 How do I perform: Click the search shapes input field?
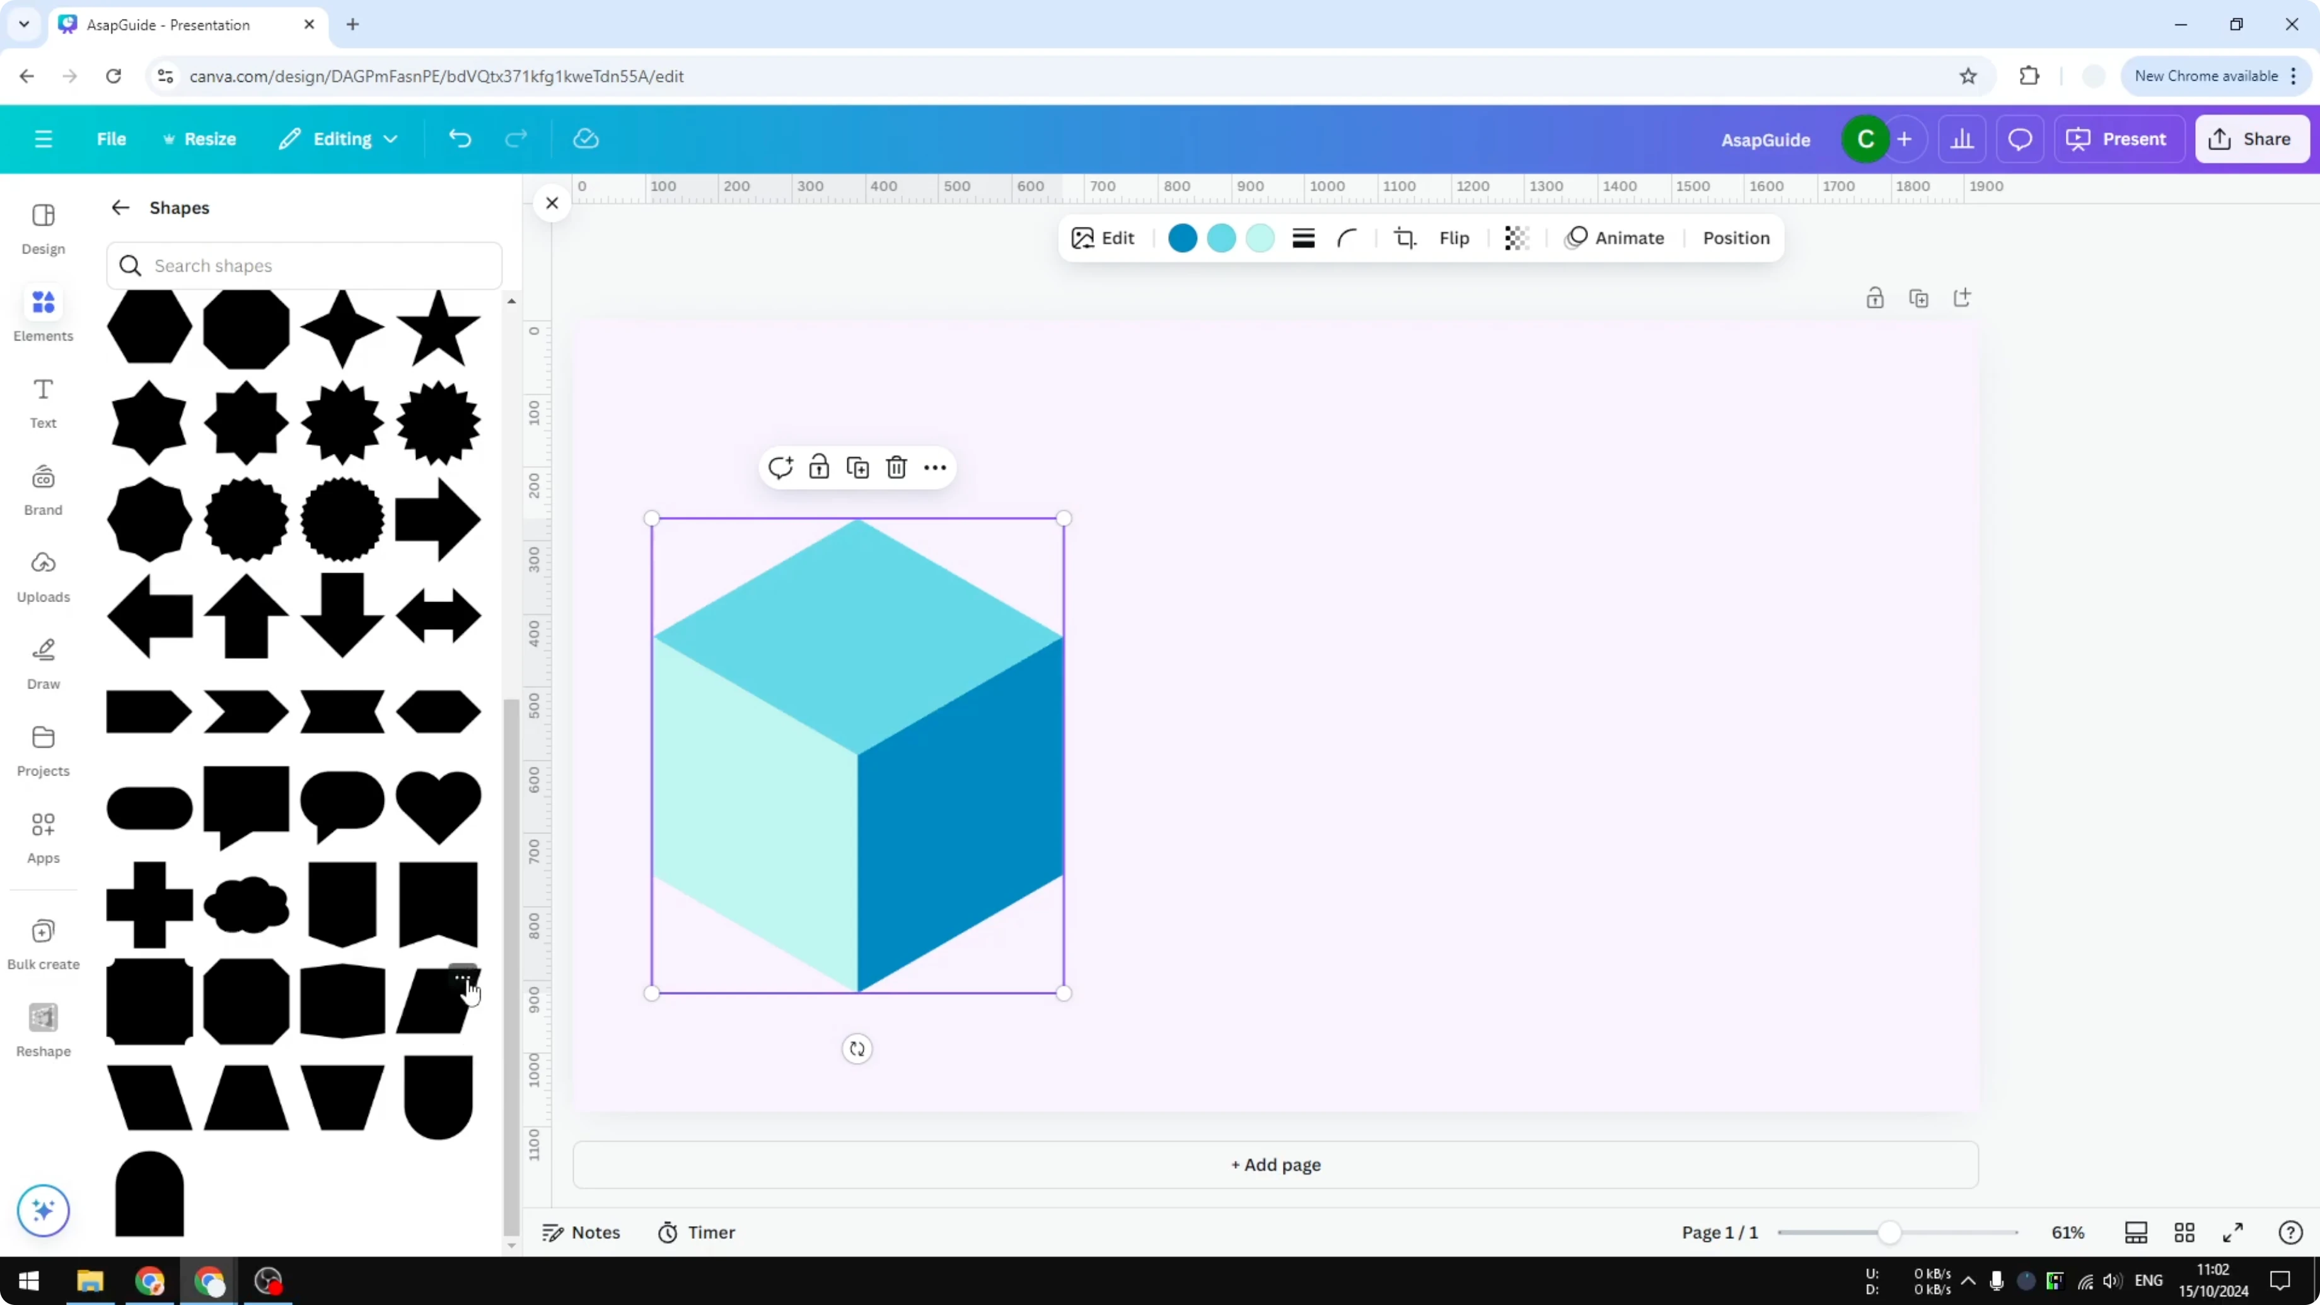(304, 265)
